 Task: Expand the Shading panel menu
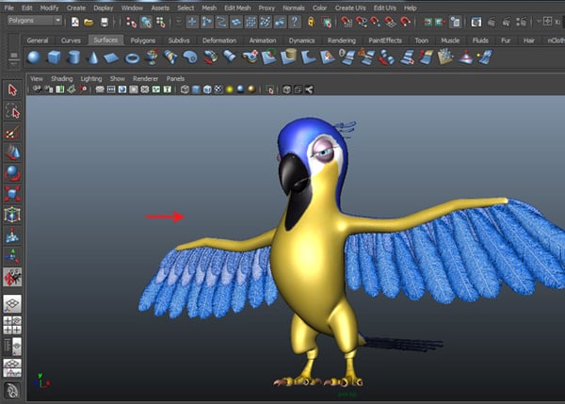pyautogui.click(x=61, y=78)
